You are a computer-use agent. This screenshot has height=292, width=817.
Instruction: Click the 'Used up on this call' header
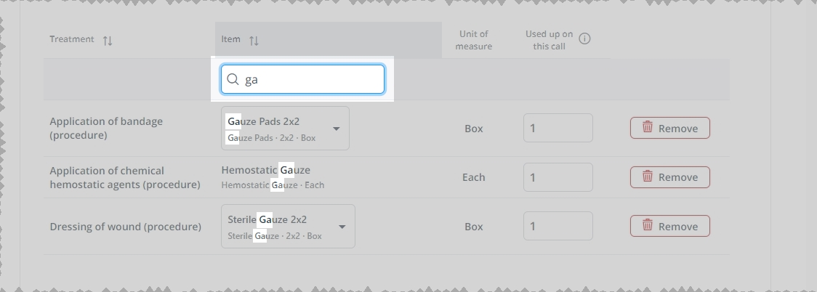click(549, 40)
